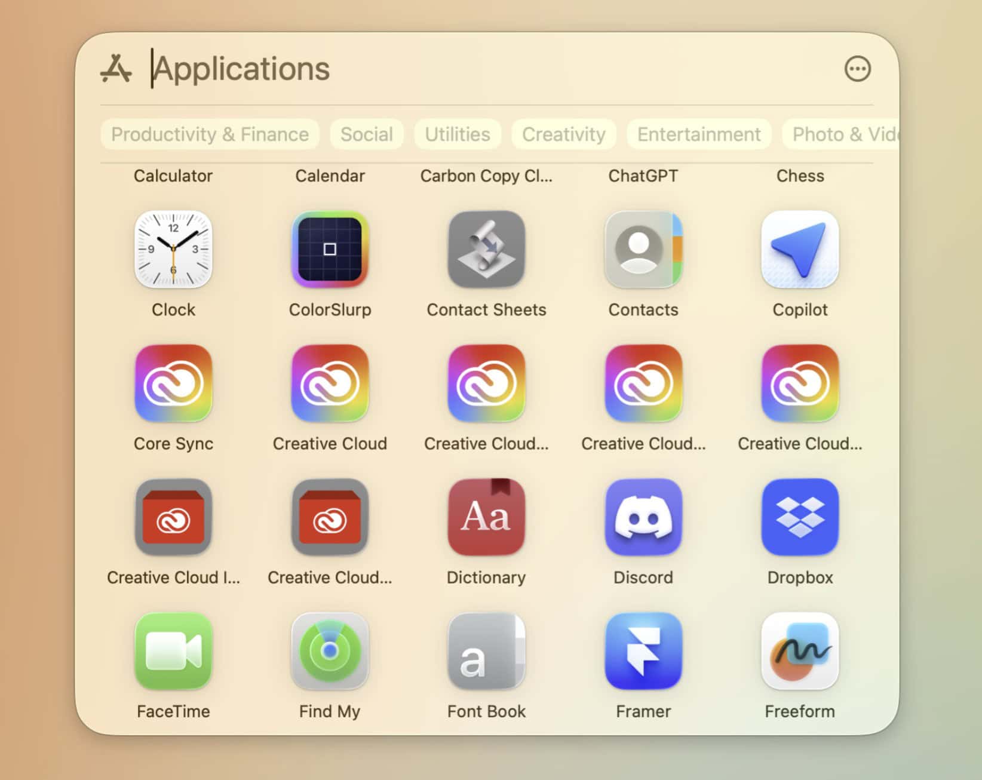This screenshot has height=780, width=982.
Task: Open the Core Sync app
Action: [x=173, y=383]
